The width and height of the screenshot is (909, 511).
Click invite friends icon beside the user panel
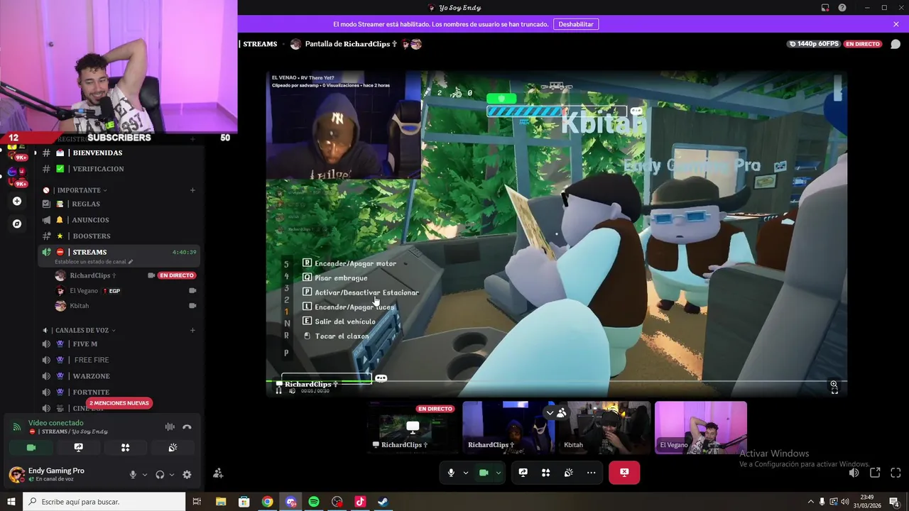tap(218, 473)
